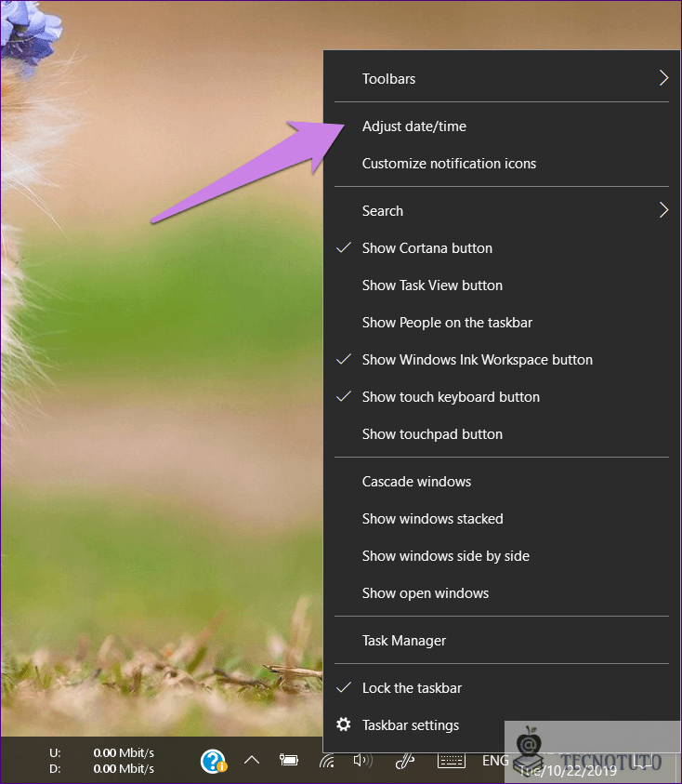Open the volume speaker icon in tray
Viewport: 682px width, 784px height.
pos(362,761)
